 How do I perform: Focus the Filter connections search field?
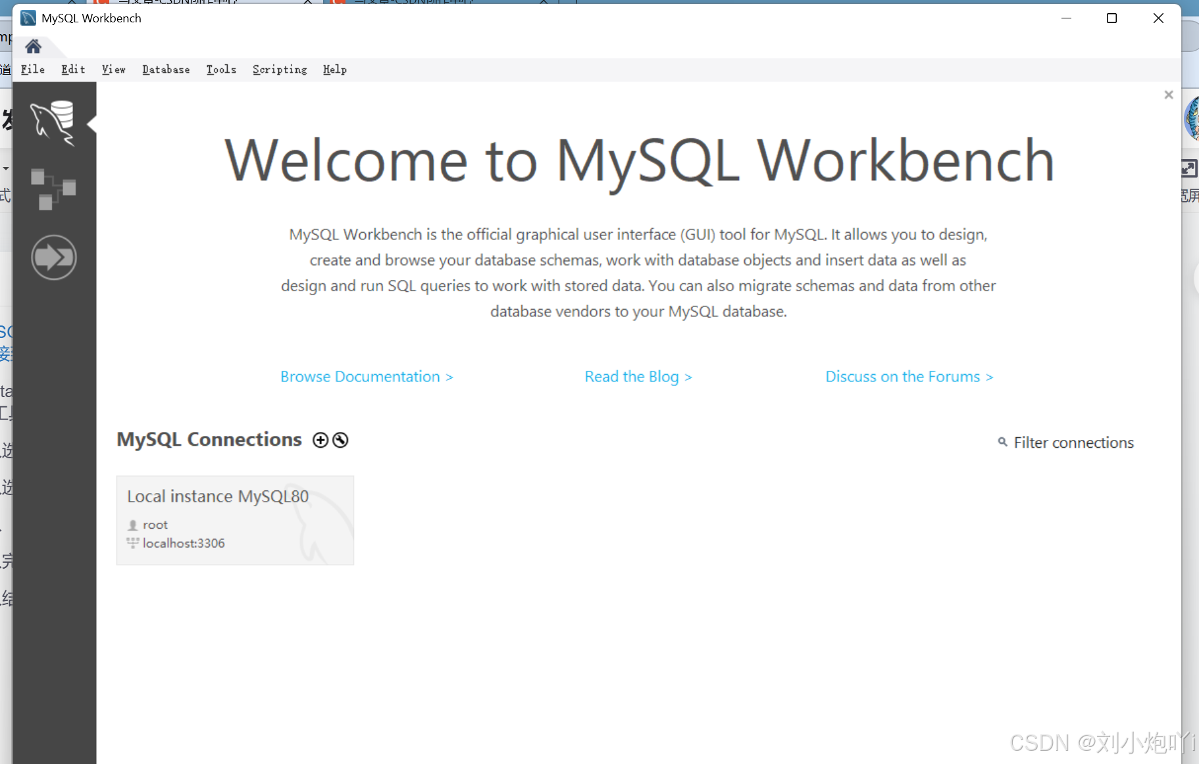(1073, 442)
